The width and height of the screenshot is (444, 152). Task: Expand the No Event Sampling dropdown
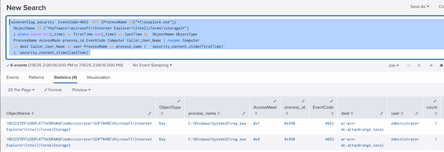[152, 65]
